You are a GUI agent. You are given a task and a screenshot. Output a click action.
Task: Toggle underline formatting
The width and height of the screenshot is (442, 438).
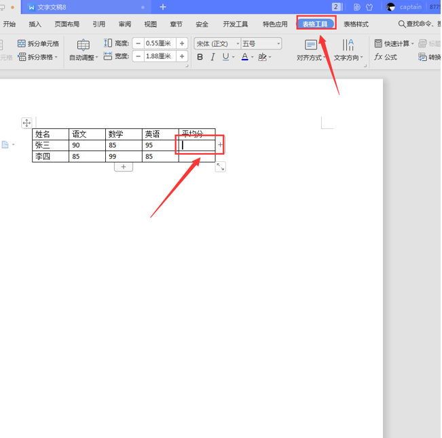click(227, 58)
